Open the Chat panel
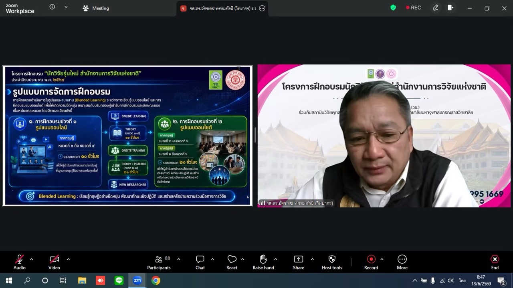 pyautogui.click(x=200, y=262)
